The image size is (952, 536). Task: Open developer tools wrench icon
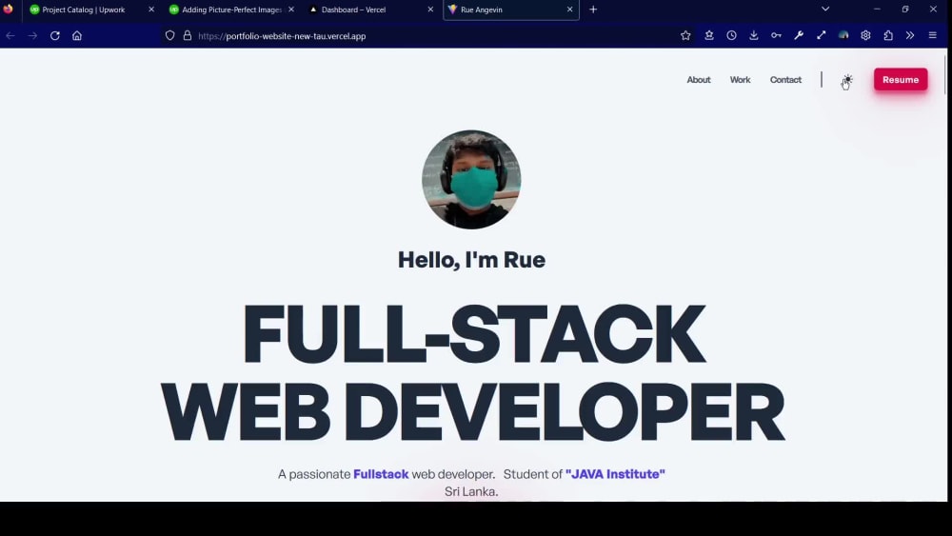(x=799, y=36)
